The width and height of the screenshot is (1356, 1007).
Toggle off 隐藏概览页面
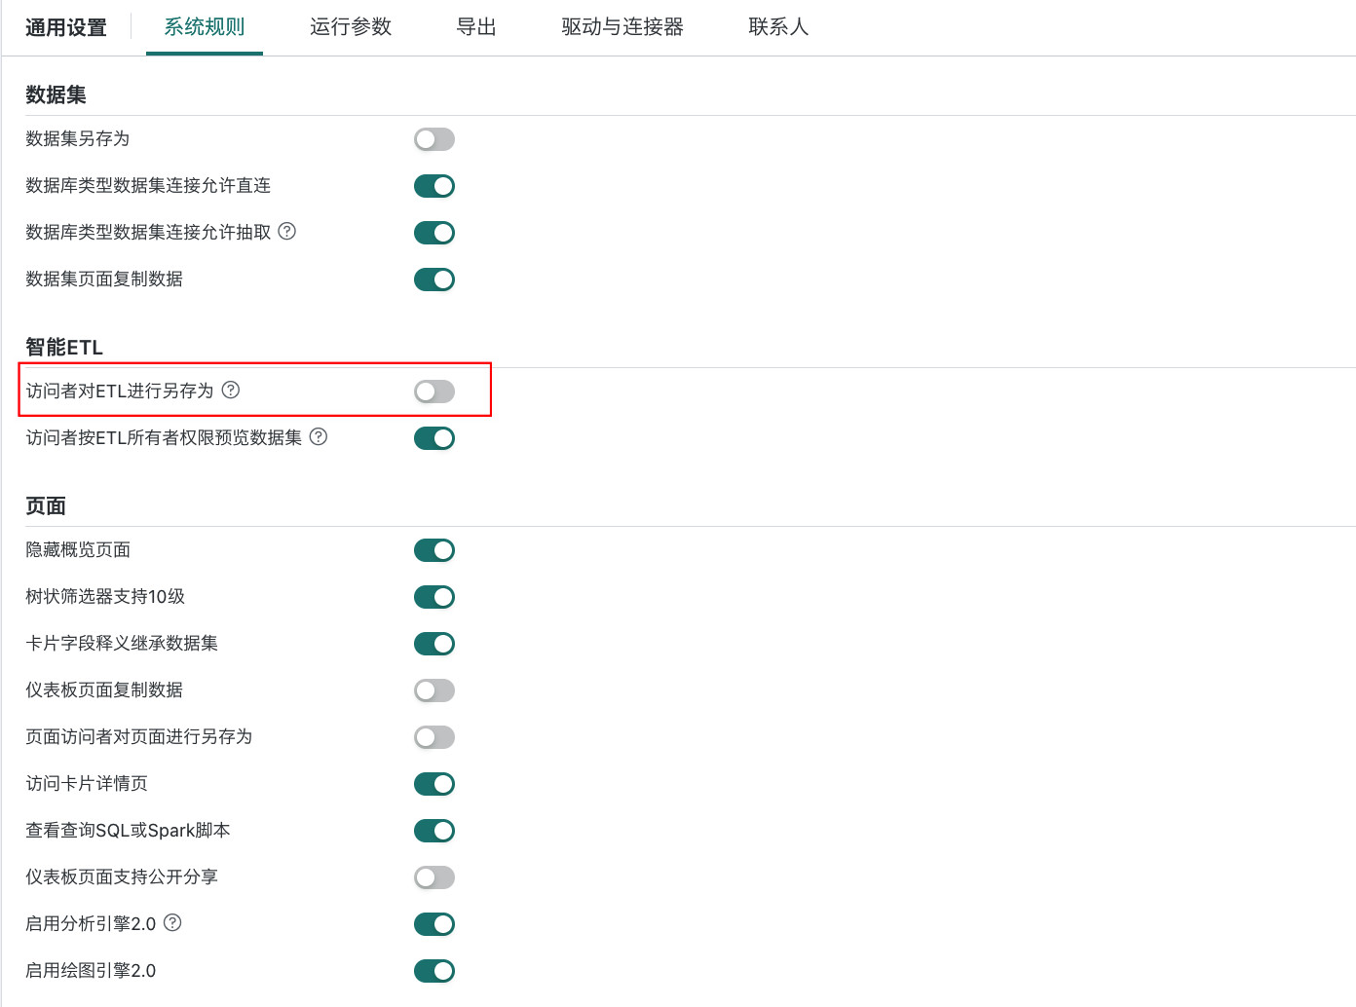tap(434, 549)
